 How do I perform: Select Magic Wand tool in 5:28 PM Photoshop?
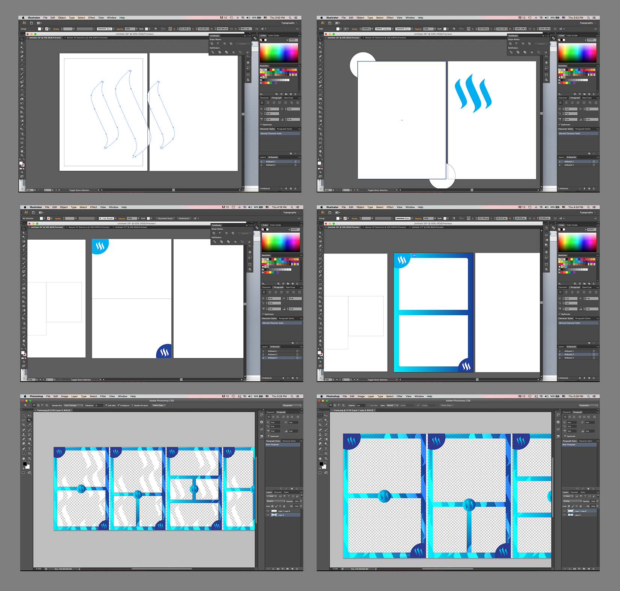tap(29, 420)
